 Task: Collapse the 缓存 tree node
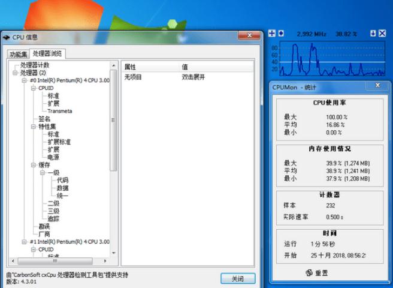[34, 165]
